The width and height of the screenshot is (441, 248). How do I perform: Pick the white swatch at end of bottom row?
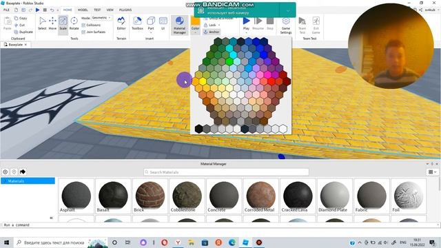click(283, 129)
